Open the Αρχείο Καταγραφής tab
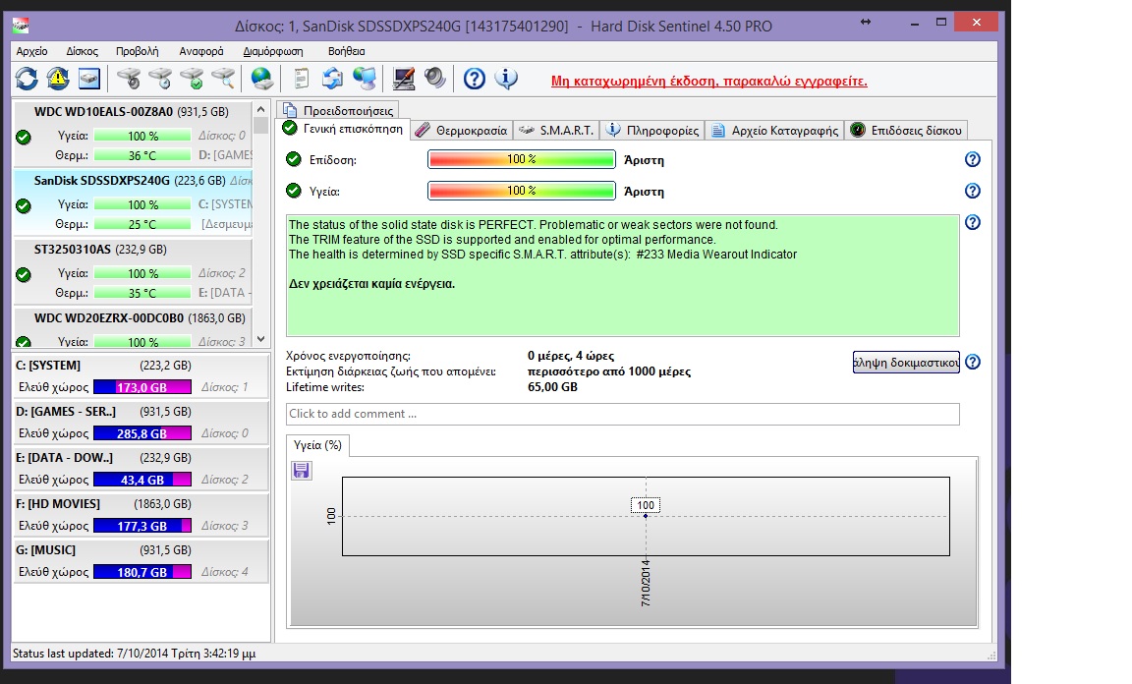This screenshot has width=1132, height=684. point(775,130)
